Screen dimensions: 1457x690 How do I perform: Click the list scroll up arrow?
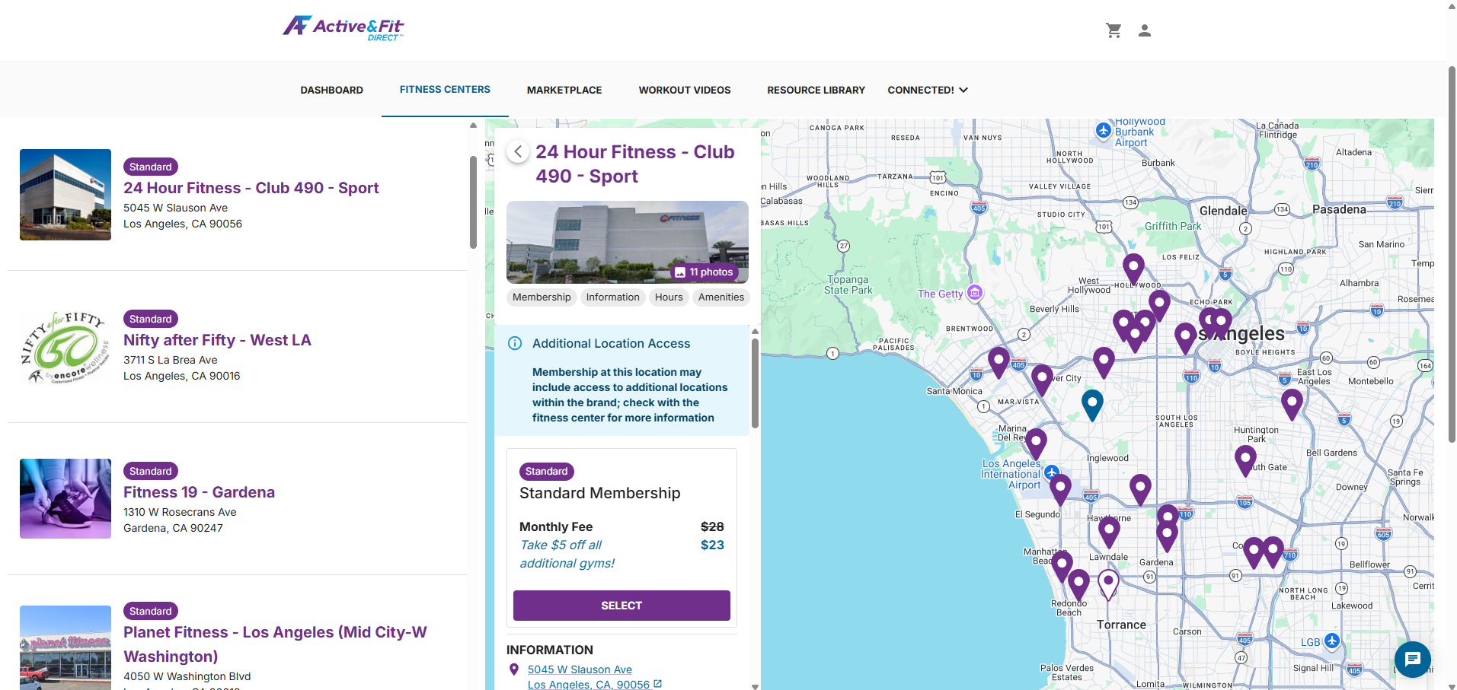pos(473,125)
